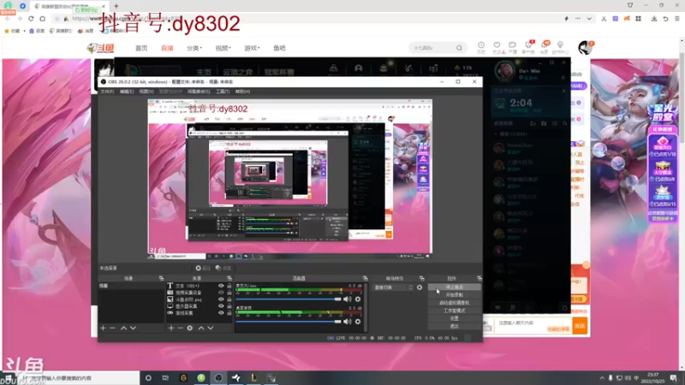Enable Studio Mode in OBS controls

coord(455,311)
